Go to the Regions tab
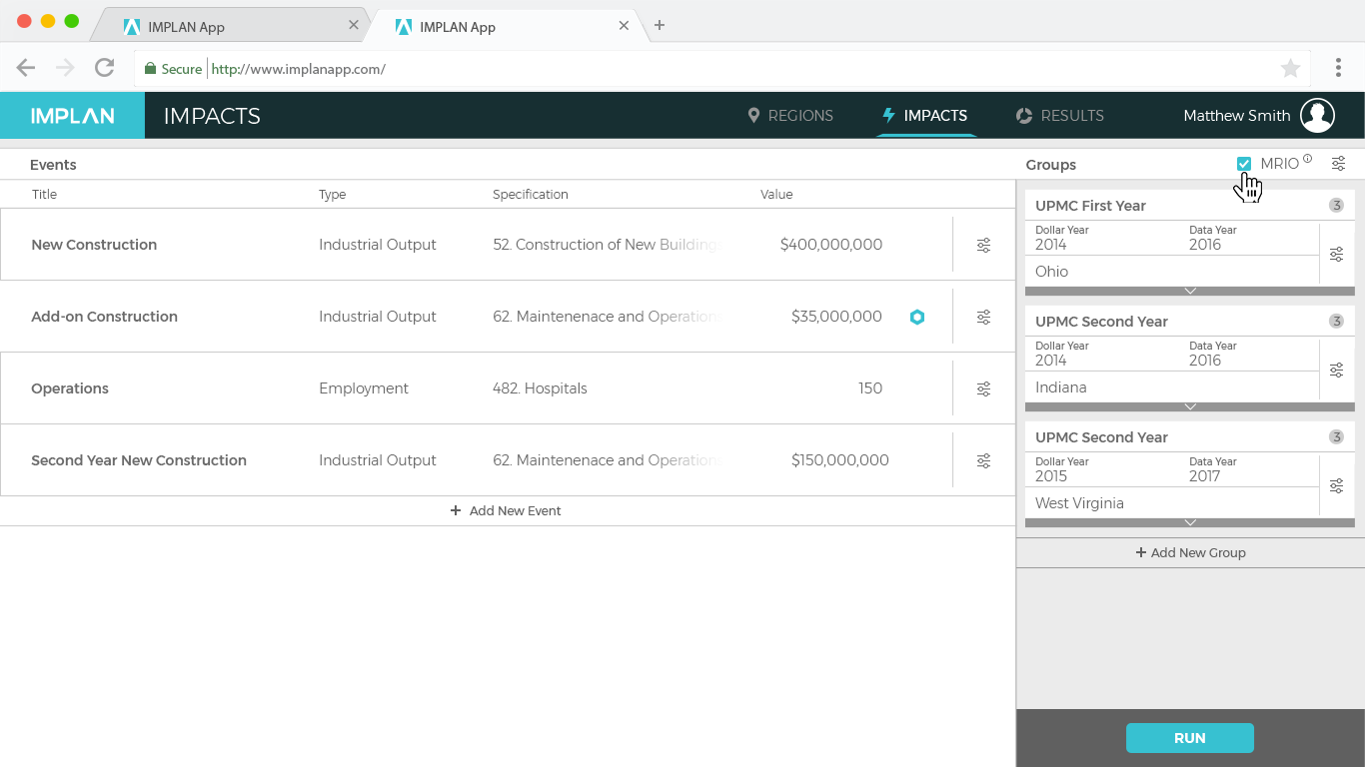Viewport: 1365px width, 767px height. [789, 116]
